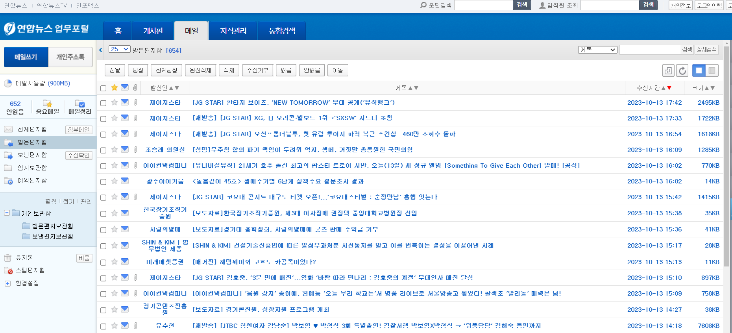Viewport: 732px width, 333px height.
Task: Collapse sidebar with left arrow icon
Action: click(x=101, y=50)
